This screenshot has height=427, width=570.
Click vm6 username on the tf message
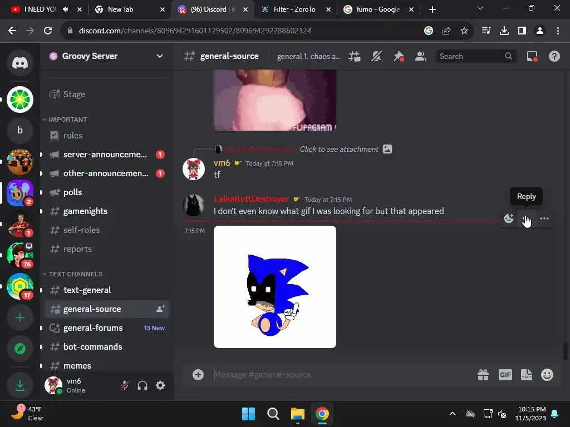(222, 163)
